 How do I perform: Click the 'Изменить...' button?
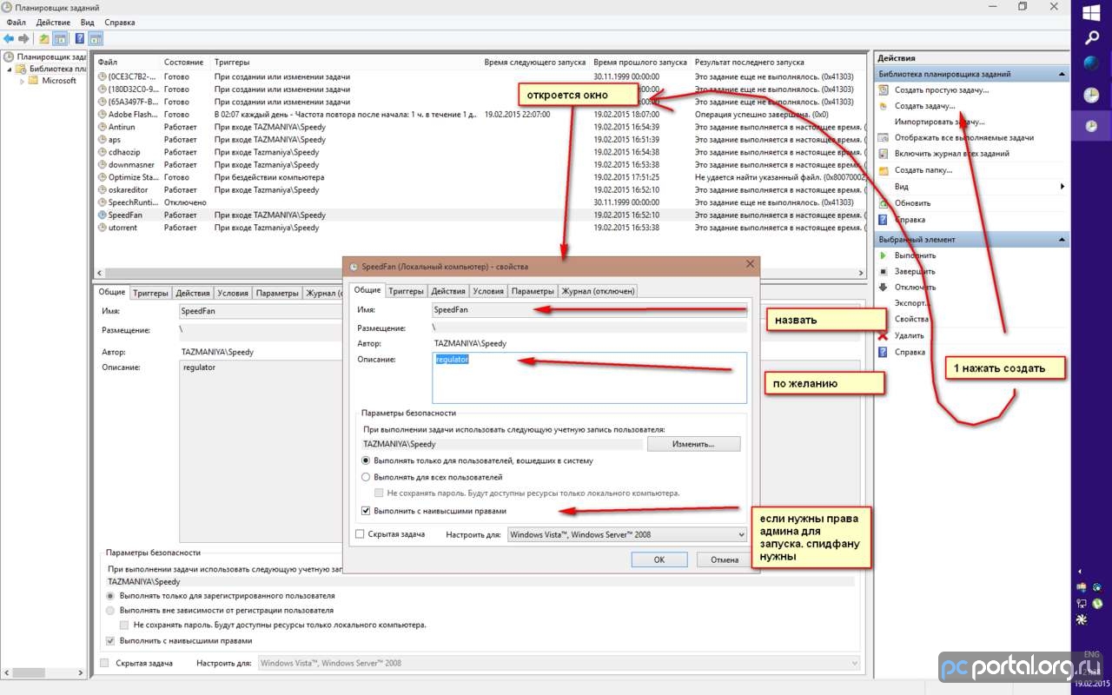click(x=692, y=444)
